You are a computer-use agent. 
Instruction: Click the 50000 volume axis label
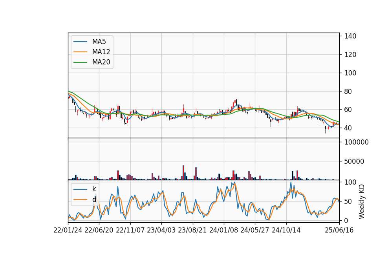354,161
